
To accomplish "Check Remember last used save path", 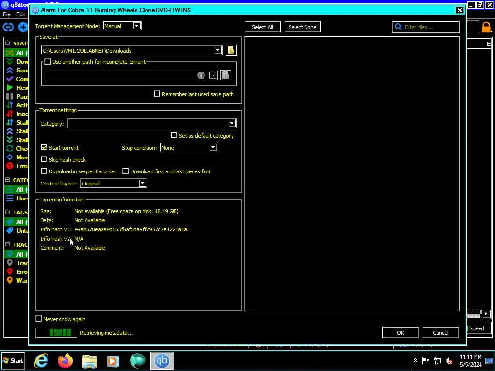I will coord(157,94).
